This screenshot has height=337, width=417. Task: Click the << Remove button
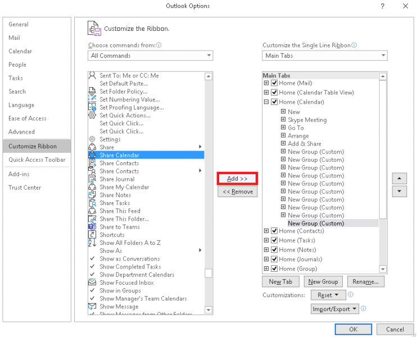tap(238, 192)
